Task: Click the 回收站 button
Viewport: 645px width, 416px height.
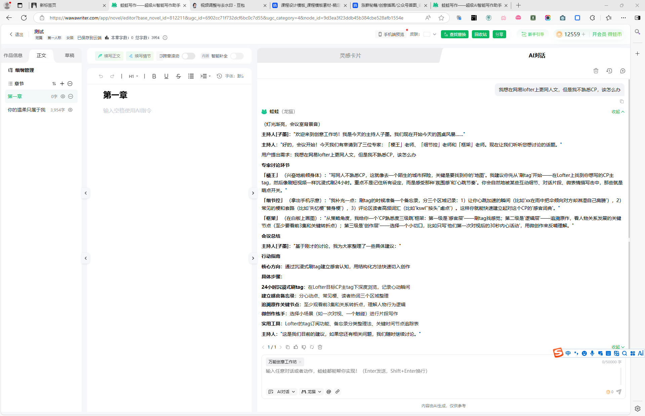Action: point(481,34)
